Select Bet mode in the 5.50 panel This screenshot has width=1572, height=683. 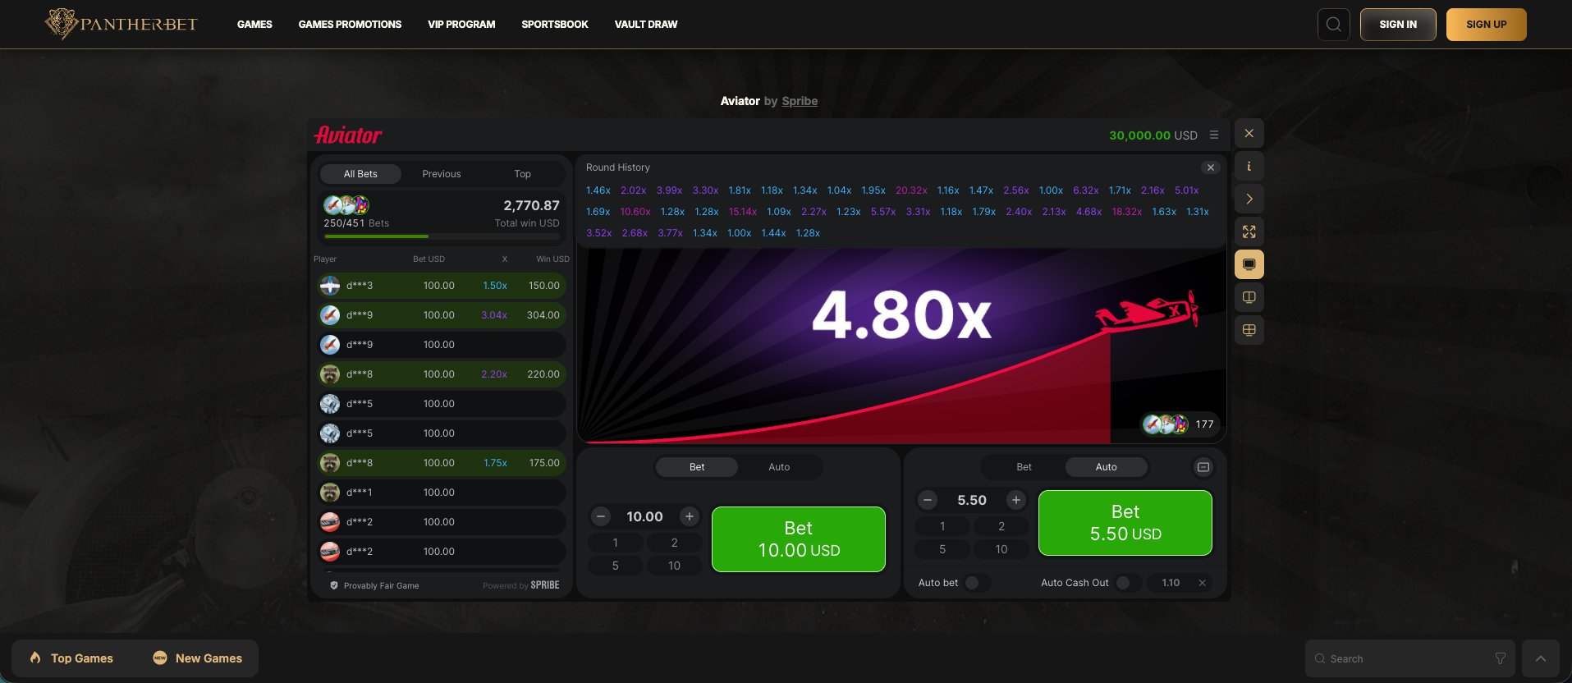(1024, 467)
